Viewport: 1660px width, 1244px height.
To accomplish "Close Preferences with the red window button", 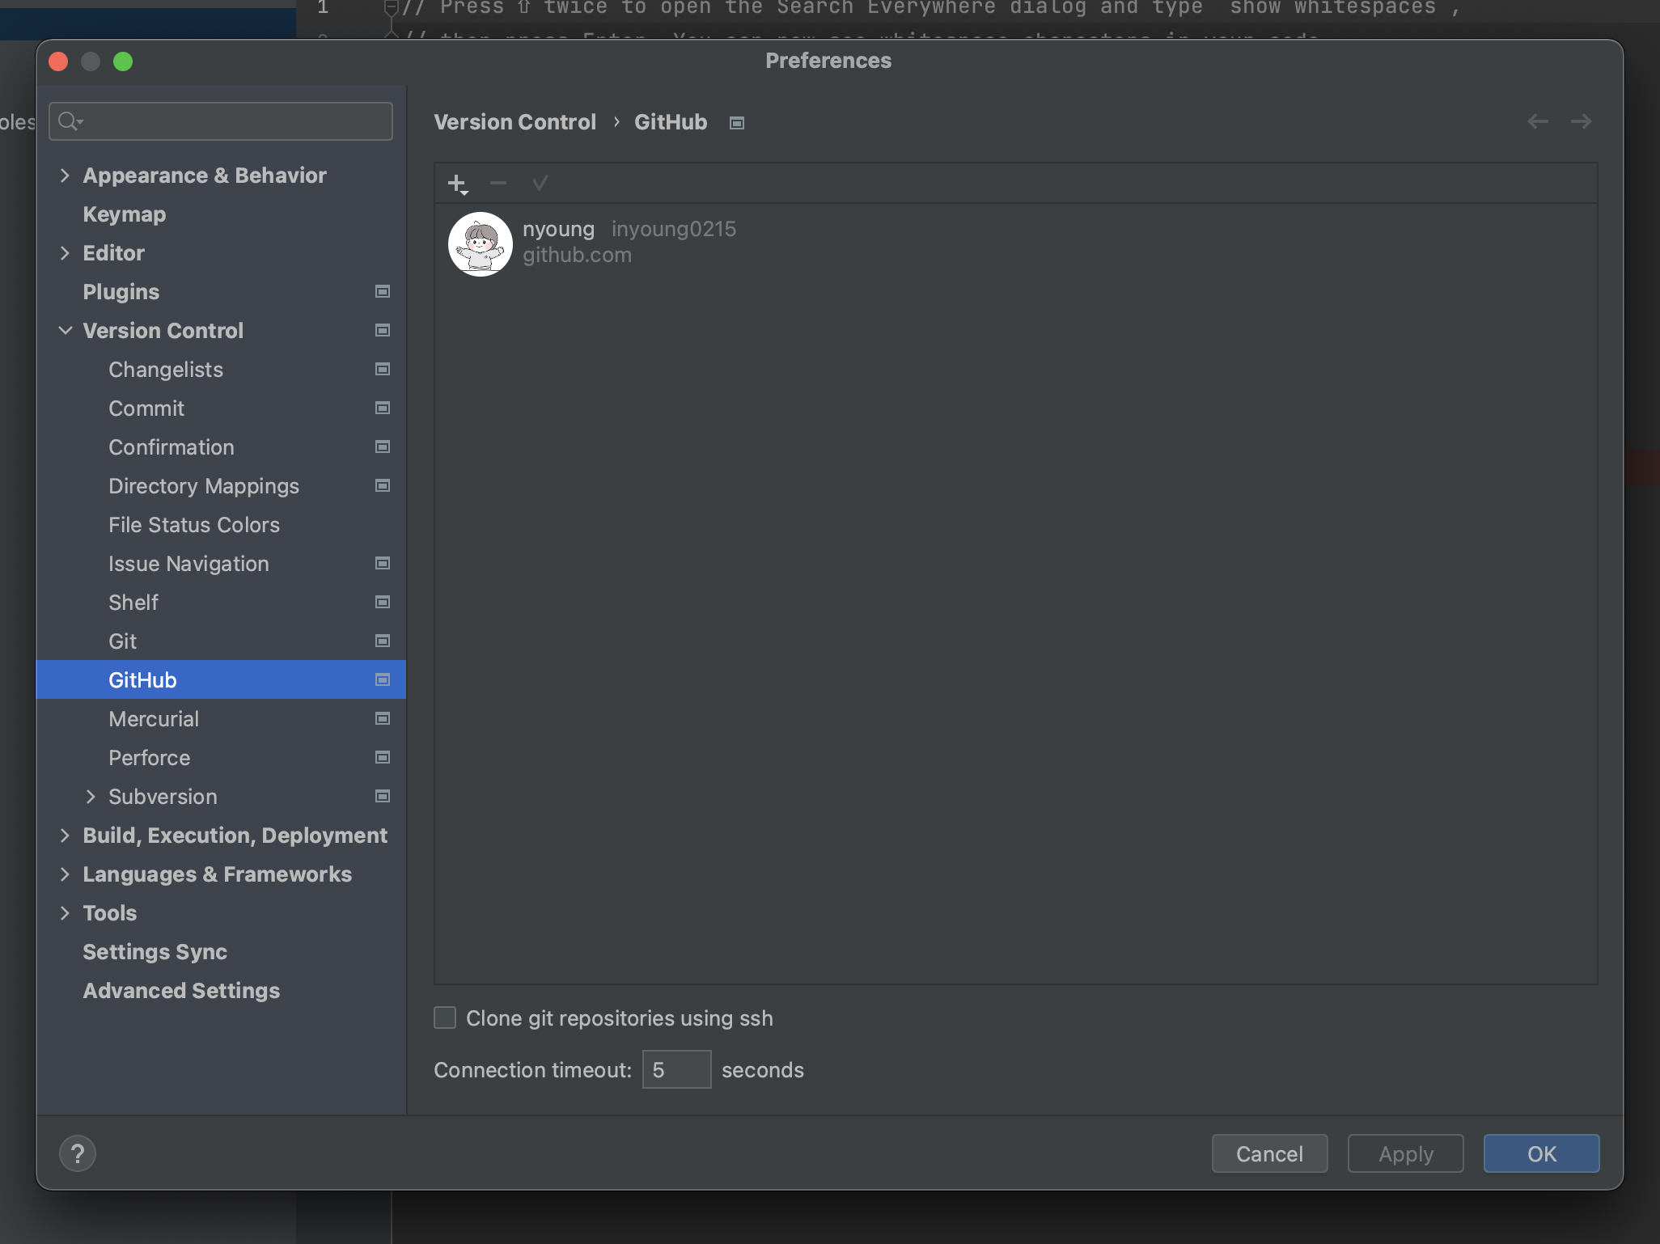I will pyautogui.click(x=58, y=61).
